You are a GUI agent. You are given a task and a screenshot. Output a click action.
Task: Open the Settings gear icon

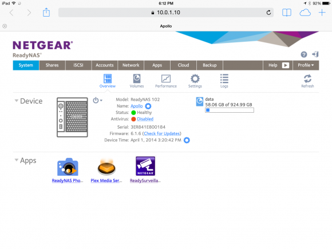click(x=195, y=78)
